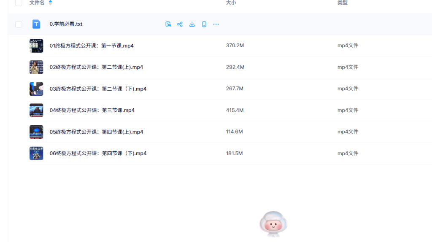The width and height of the screenshot is (432, 242).
Task: Click thumbnail of 03 第二节课（下）video
Action: 36,89
